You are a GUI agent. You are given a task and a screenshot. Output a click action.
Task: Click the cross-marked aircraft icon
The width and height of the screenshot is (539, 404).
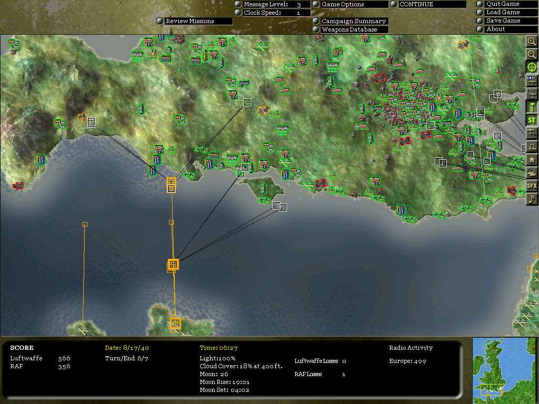(x=532, y=94)
